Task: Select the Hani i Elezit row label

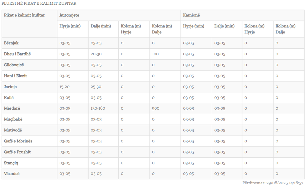Action: point(15,76)
